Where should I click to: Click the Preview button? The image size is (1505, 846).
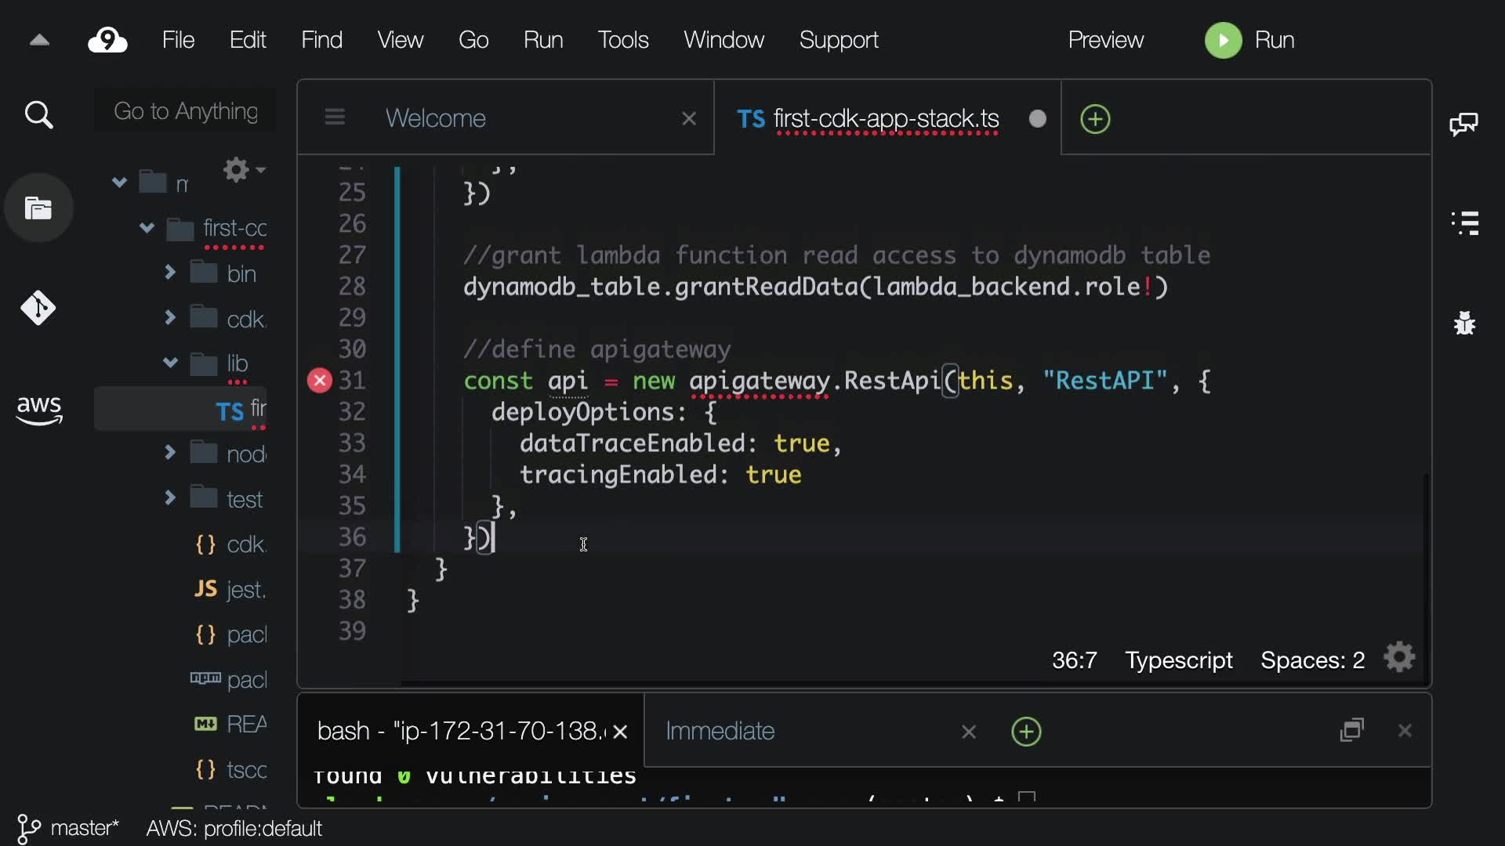(x=1105, y=40)
